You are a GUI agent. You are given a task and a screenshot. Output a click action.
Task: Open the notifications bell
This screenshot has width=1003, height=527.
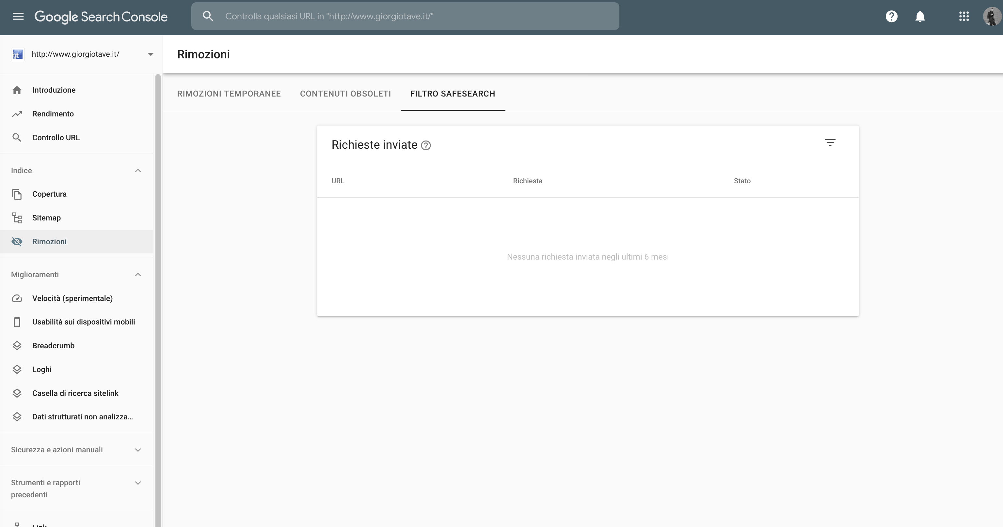920,16
